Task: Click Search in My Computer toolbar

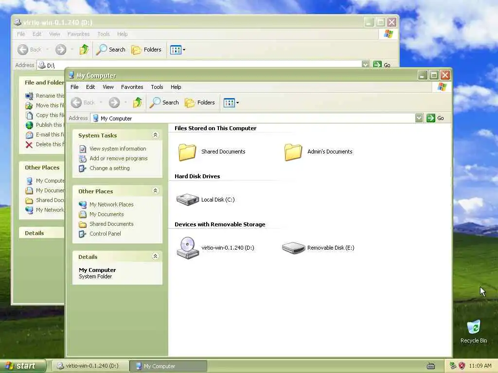Action: (164, 102)
